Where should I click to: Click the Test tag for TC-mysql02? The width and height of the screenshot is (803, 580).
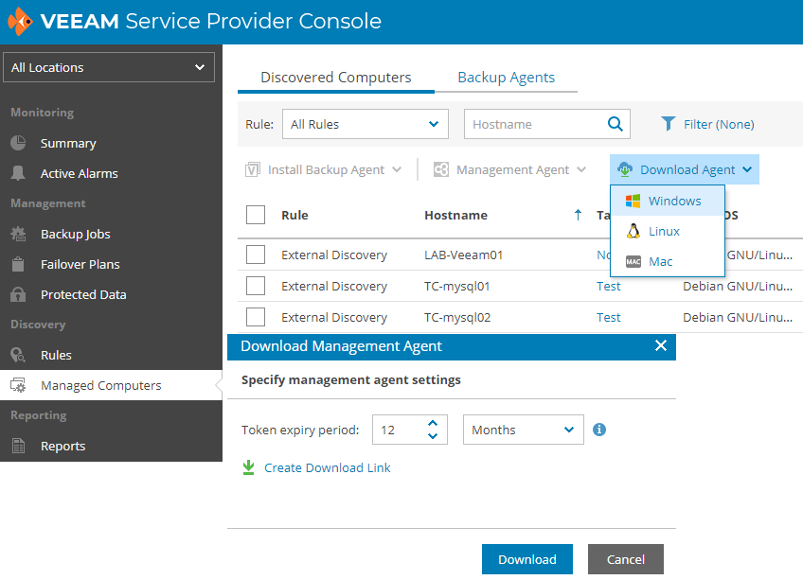click(x=608, y=317)
